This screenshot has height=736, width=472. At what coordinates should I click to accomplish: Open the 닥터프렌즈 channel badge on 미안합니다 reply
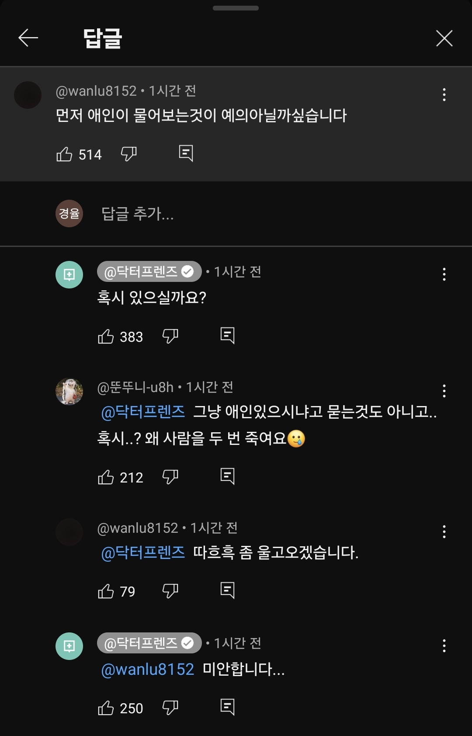point(149,643)
